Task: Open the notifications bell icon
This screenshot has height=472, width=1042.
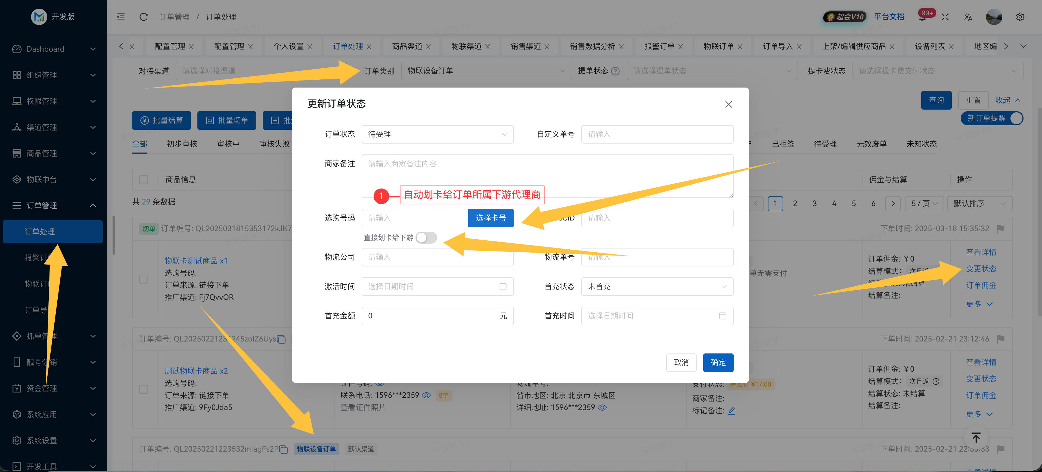Action: (922, 17)
